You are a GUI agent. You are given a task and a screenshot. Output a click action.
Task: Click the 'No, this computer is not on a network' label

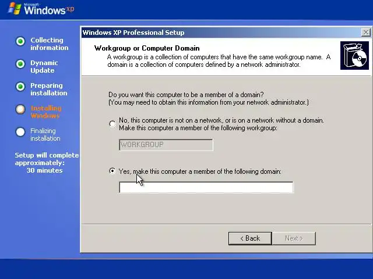pos(221,124)
